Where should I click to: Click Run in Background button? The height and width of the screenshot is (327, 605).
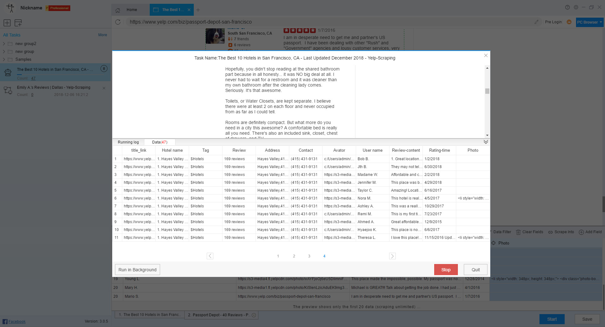tap(137, 270)
